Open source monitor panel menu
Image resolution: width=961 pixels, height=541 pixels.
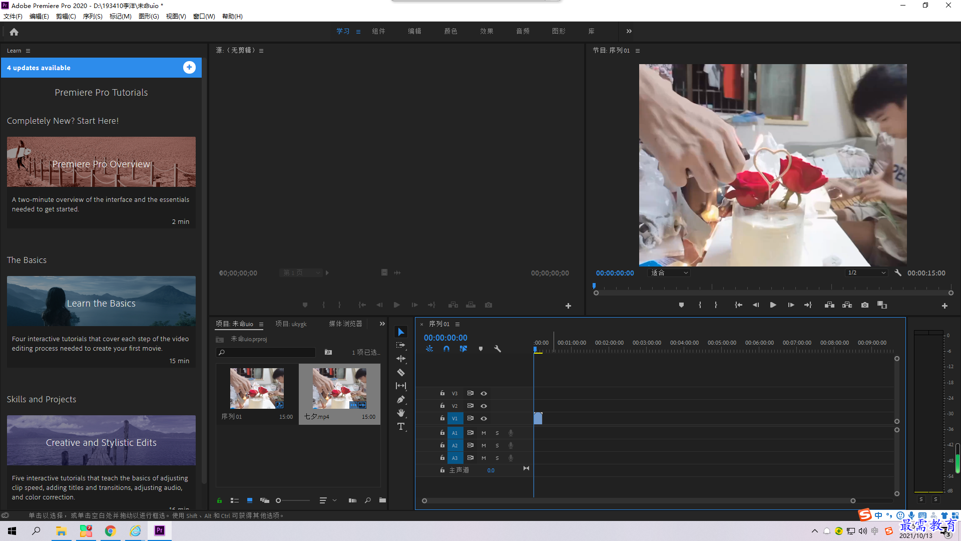[x=261, y=51]
